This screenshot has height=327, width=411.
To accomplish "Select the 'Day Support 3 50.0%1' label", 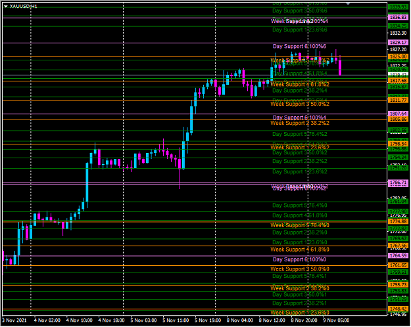I will point(300,295).
